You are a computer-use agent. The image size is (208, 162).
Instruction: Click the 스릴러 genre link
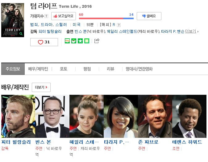(x=61, y=25)
